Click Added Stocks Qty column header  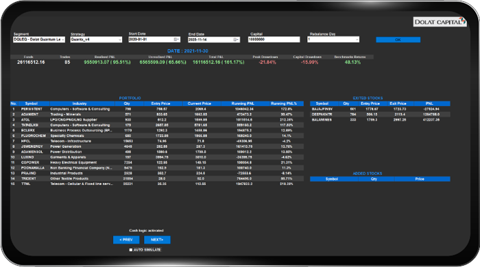click(374, 179)
